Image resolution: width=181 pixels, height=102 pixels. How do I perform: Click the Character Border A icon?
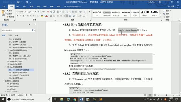pyautogui.click(x=54, y=12)
